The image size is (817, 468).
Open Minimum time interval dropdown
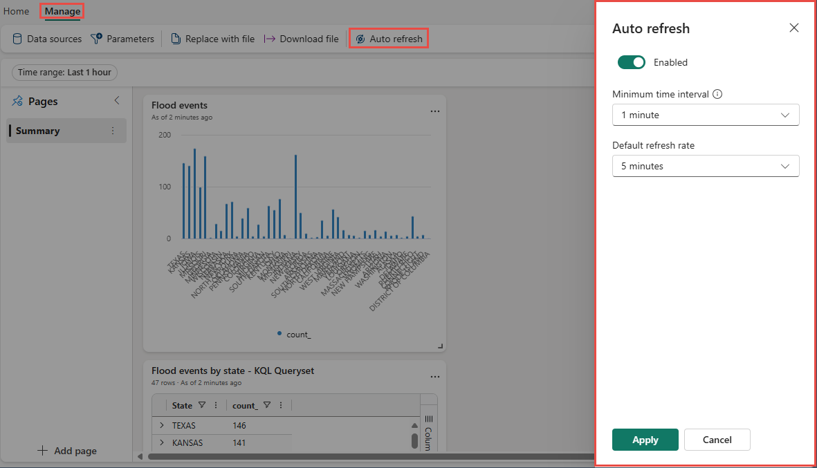coord(706,115)
